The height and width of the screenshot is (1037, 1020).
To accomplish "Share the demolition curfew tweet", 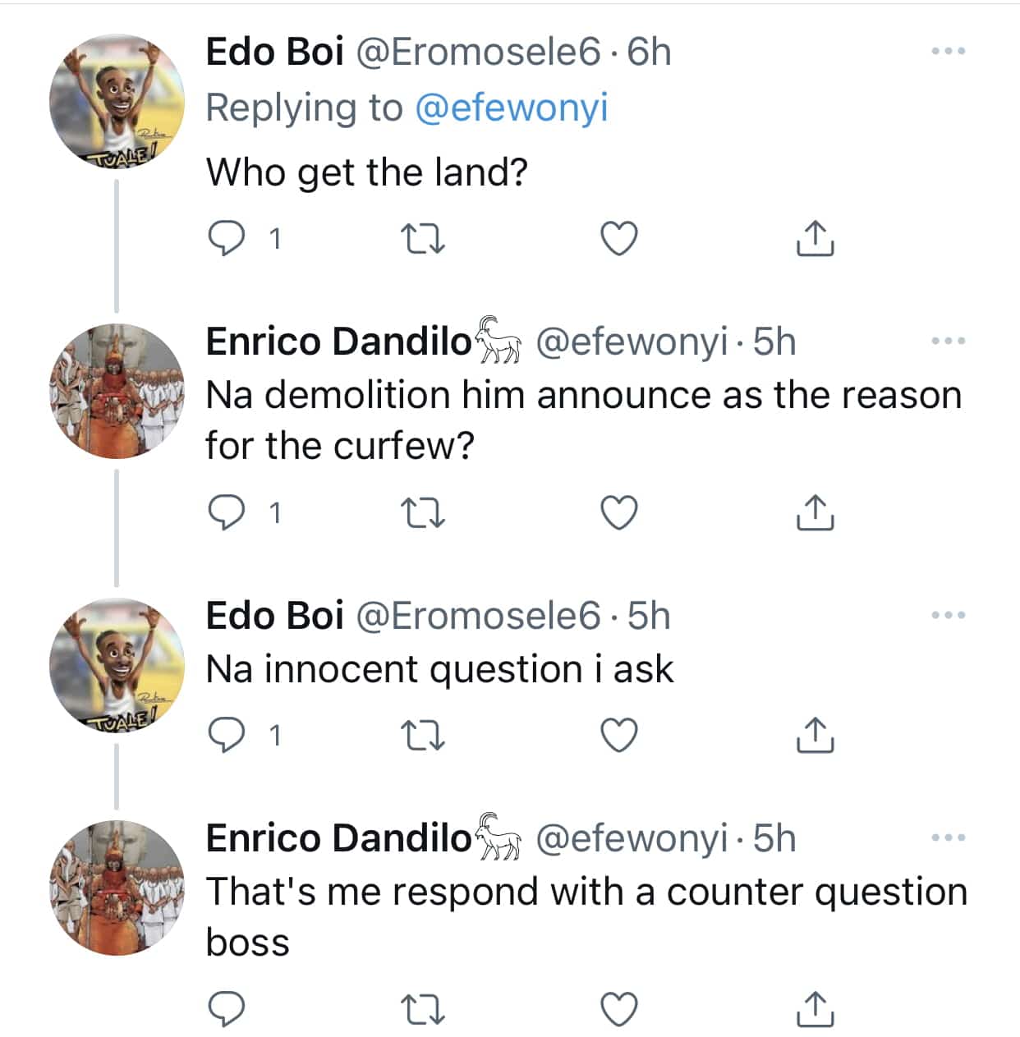I will coord(816,513).
